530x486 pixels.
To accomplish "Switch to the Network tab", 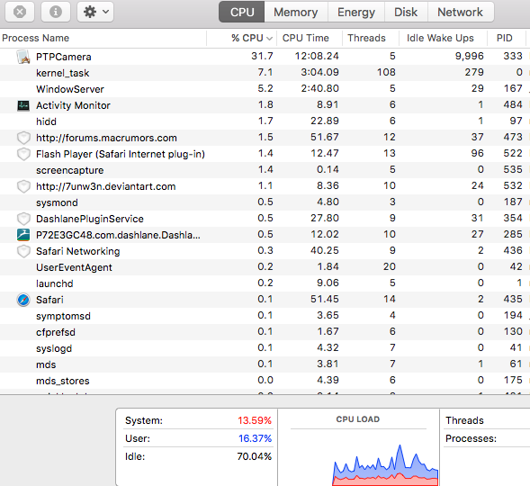I will click(x=461, y=13).
